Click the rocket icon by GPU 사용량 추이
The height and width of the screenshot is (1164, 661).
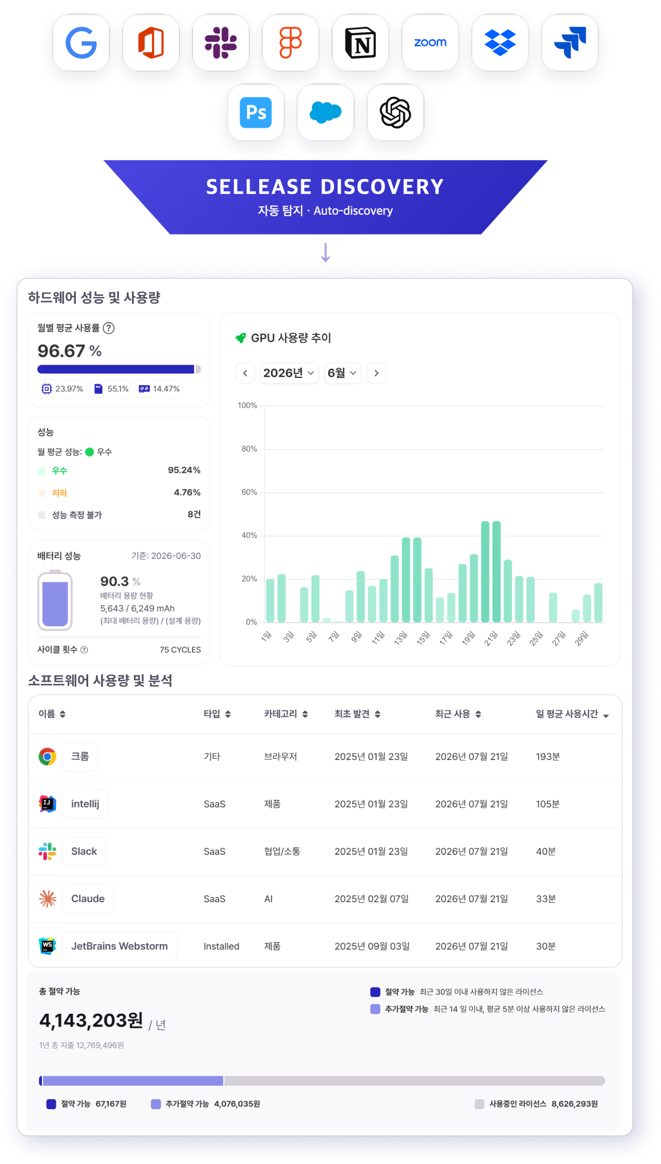tap(241, 338)
